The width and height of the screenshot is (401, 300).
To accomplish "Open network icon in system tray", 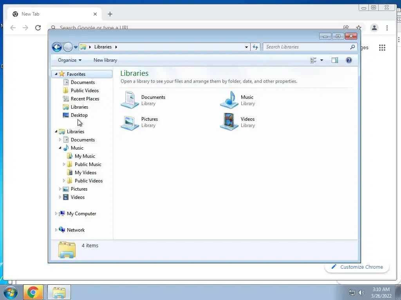I will pyautogui.click(x=352, y=293).
